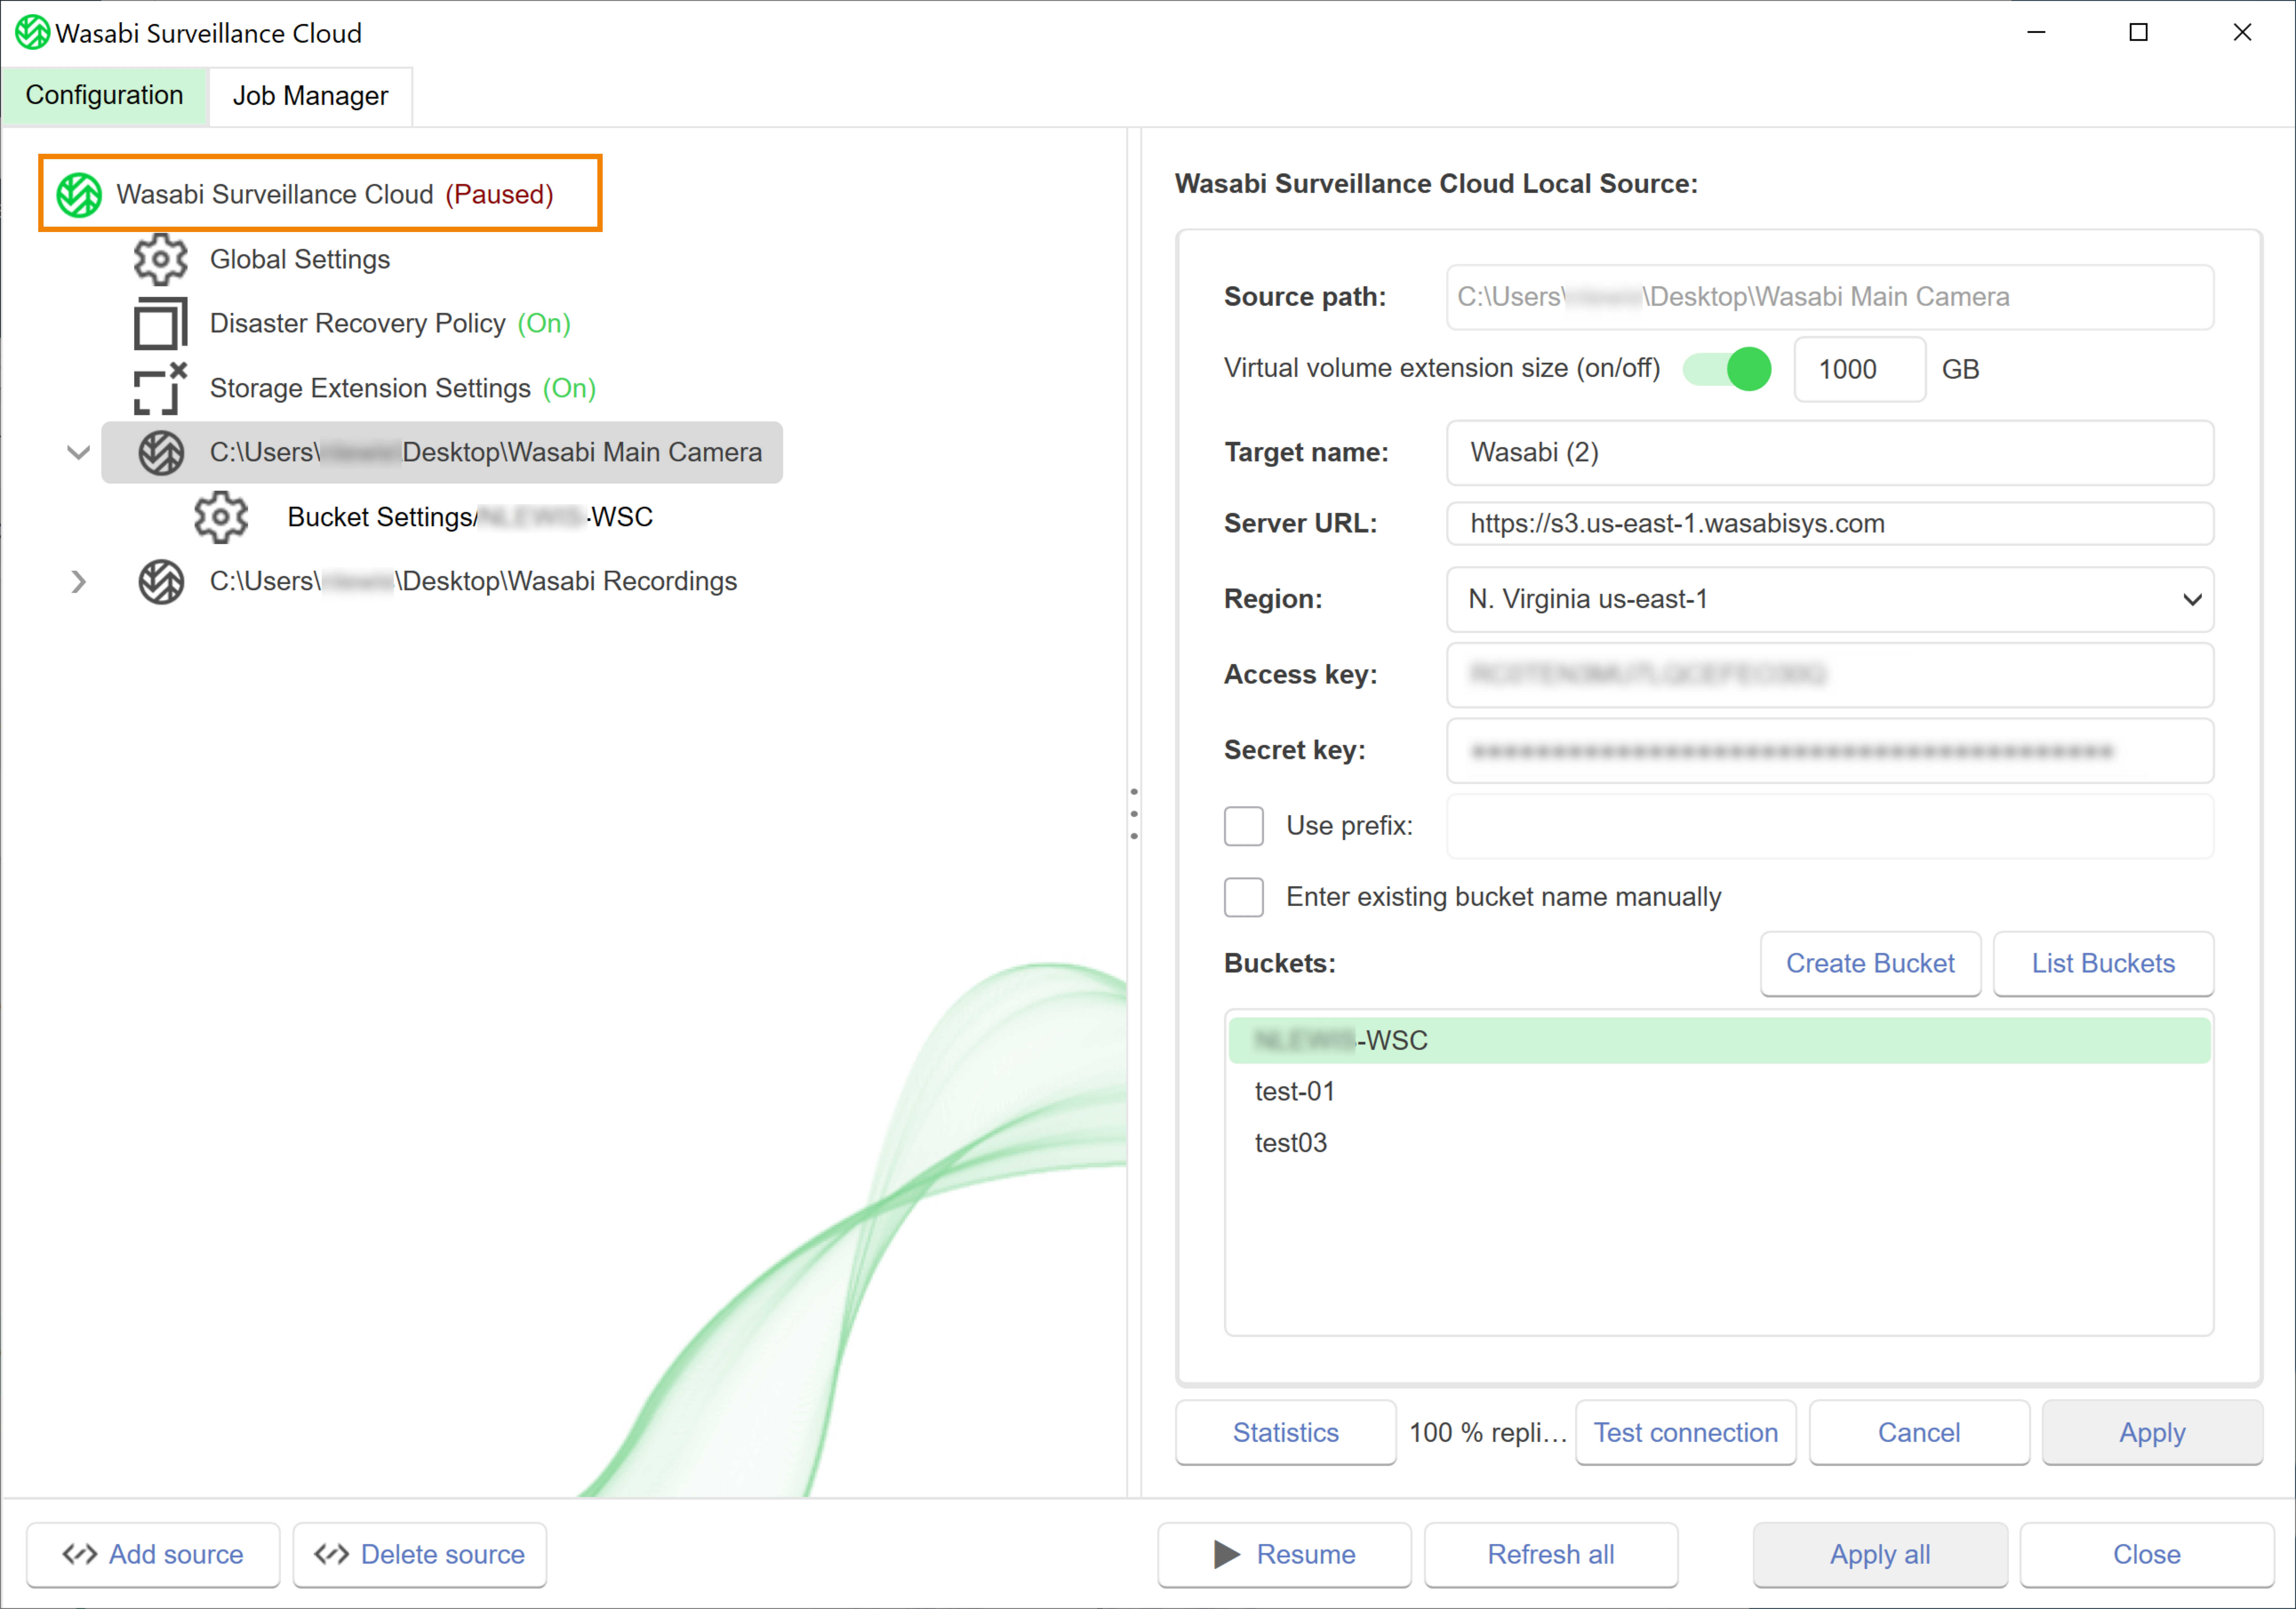Click the Access key field
Viewport: 2296px width, 1609px height.
[1830, 675]
